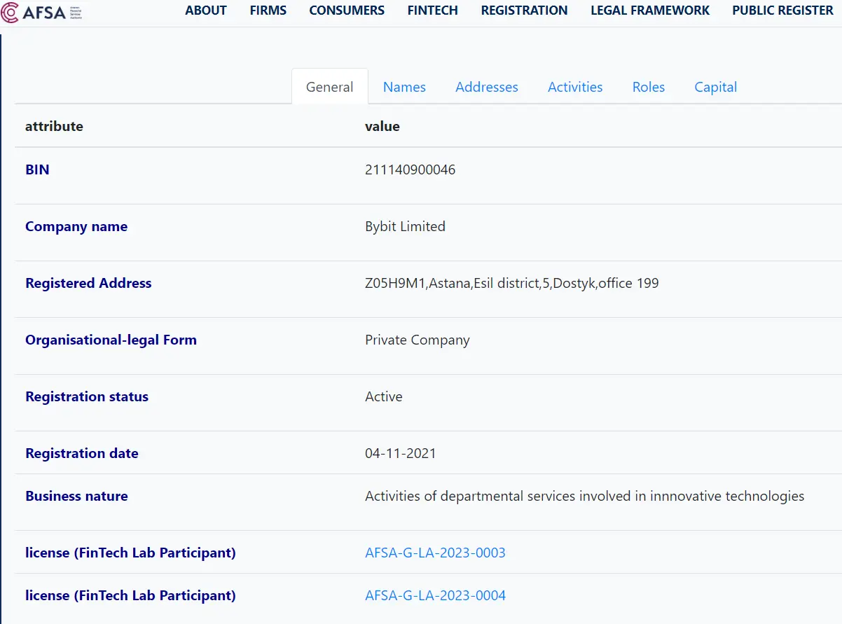Open the FIRMS menu
842x624 pixels.
(x=268, y=11)
